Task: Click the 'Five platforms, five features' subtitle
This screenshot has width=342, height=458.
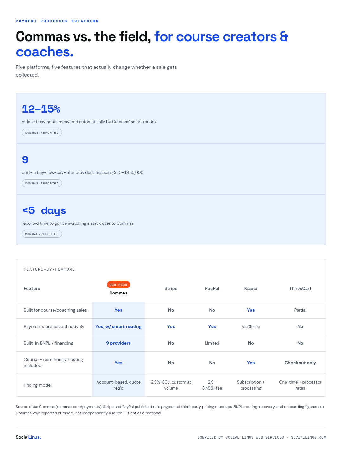Action: coord(96,71)
